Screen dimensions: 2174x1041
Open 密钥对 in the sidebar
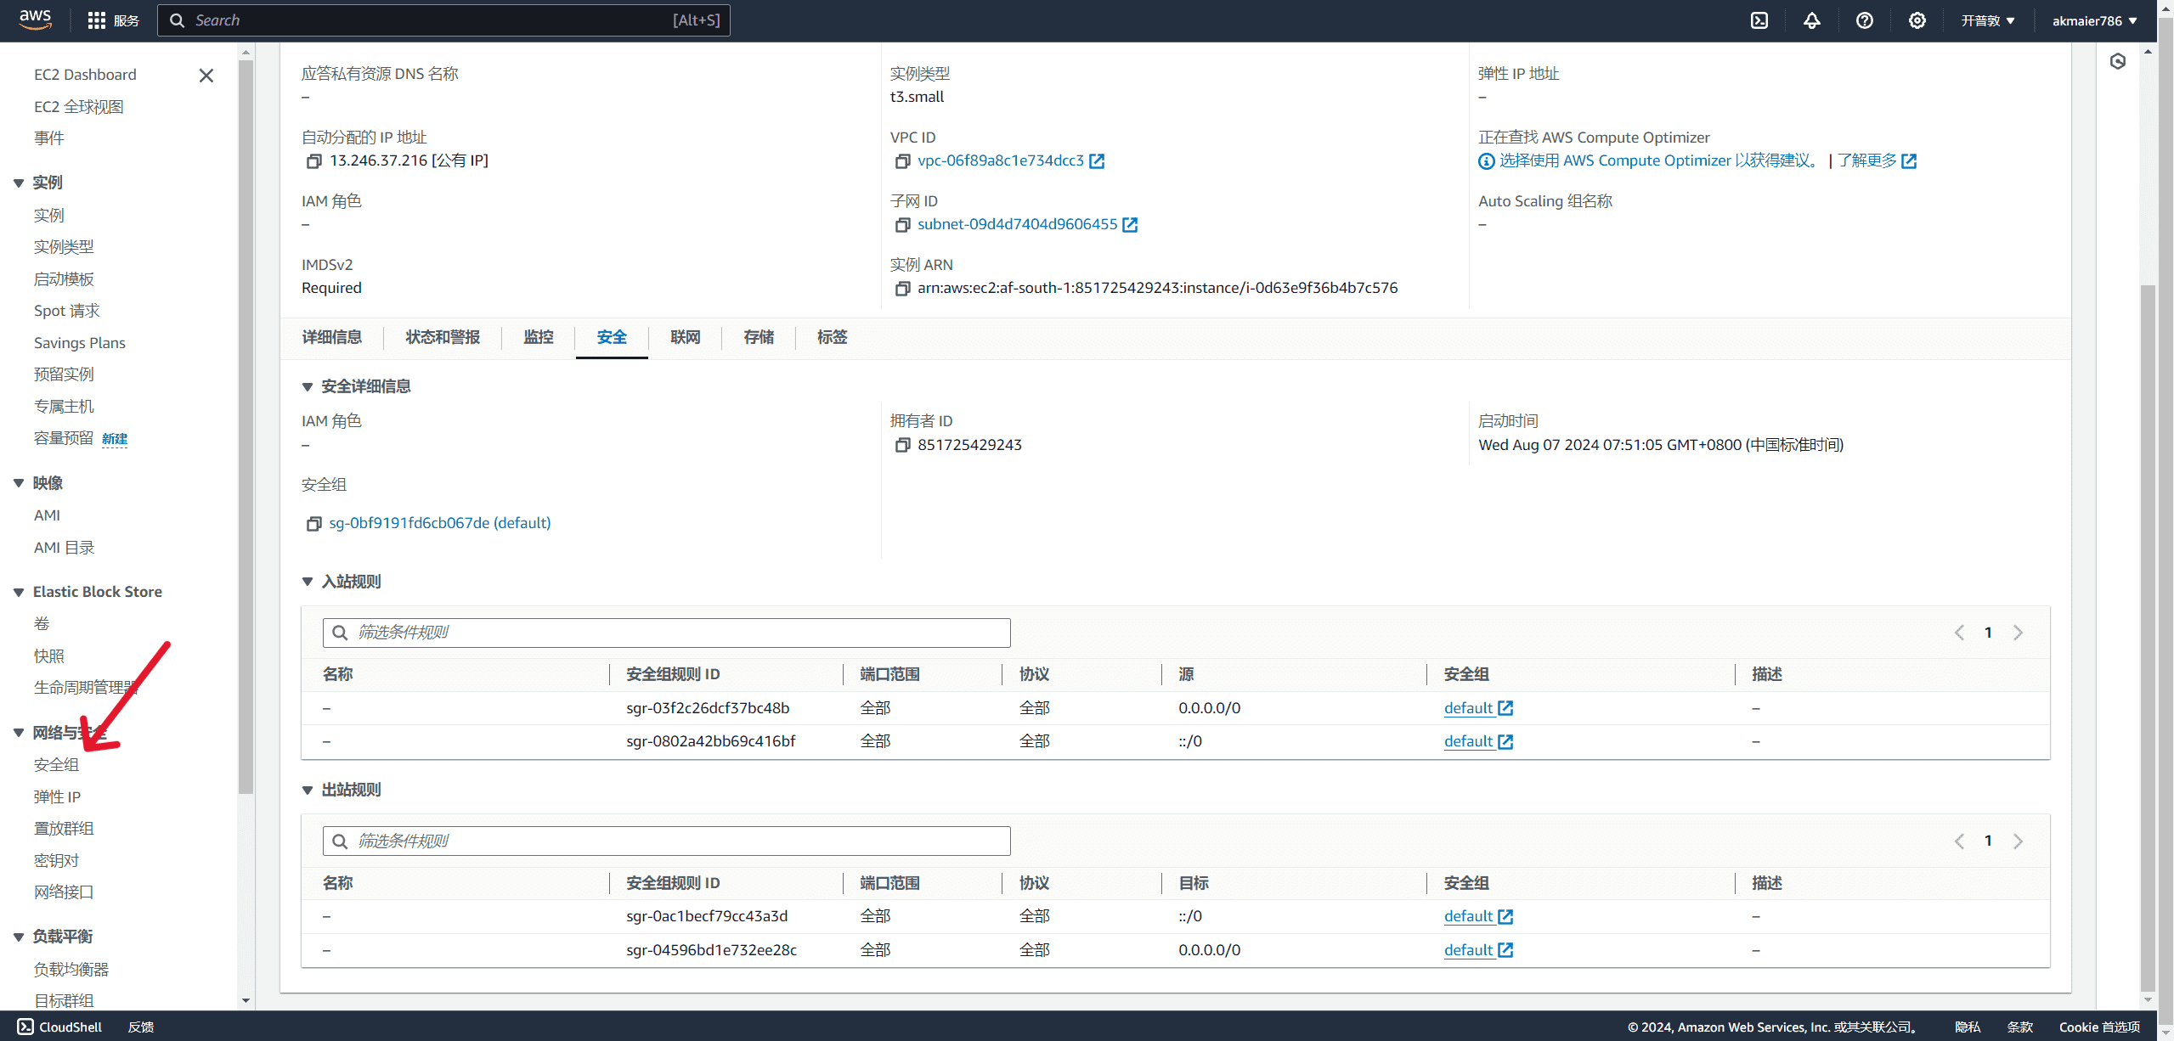(56, 861)
